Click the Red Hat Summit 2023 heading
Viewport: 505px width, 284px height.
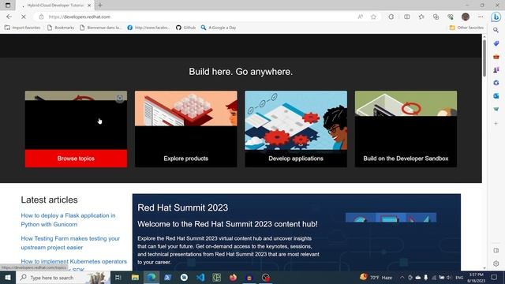tap(182, 207)
